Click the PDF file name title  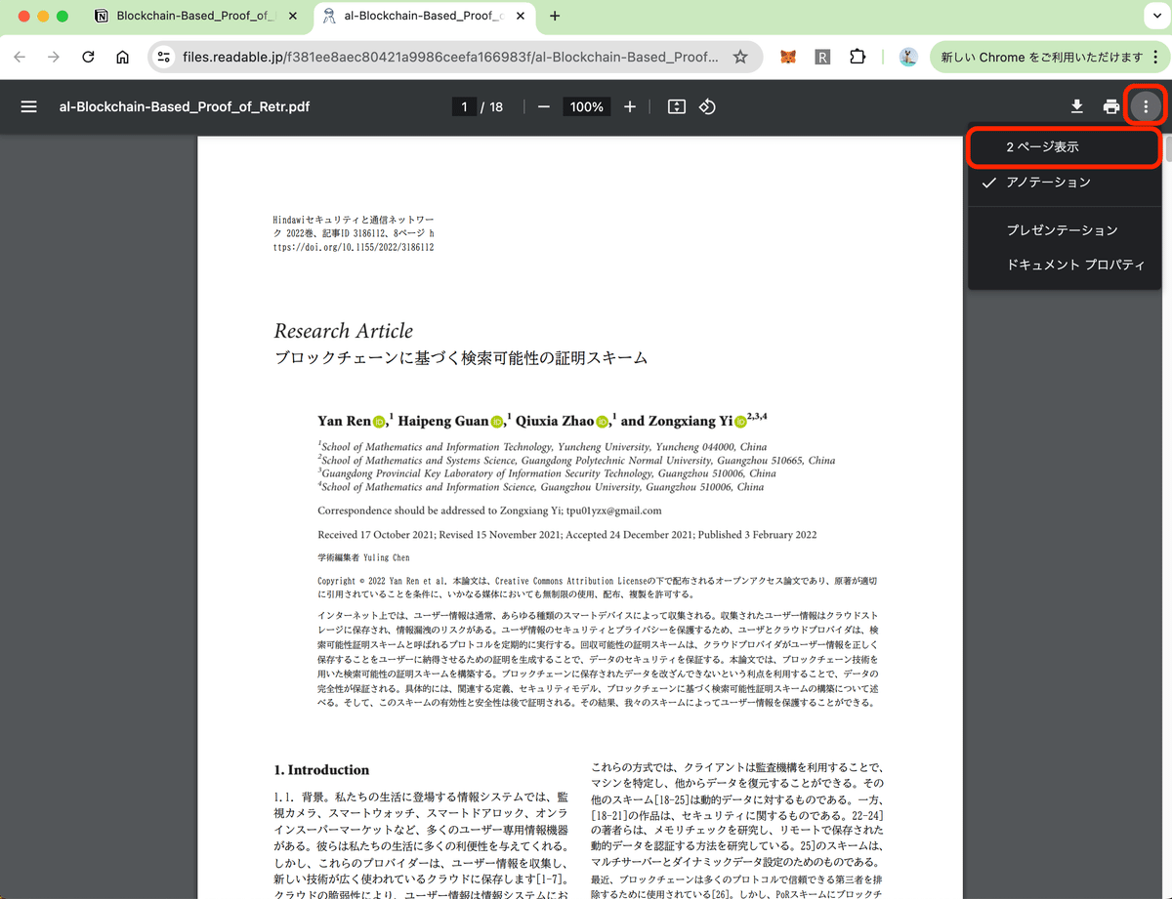coord(185,106)
